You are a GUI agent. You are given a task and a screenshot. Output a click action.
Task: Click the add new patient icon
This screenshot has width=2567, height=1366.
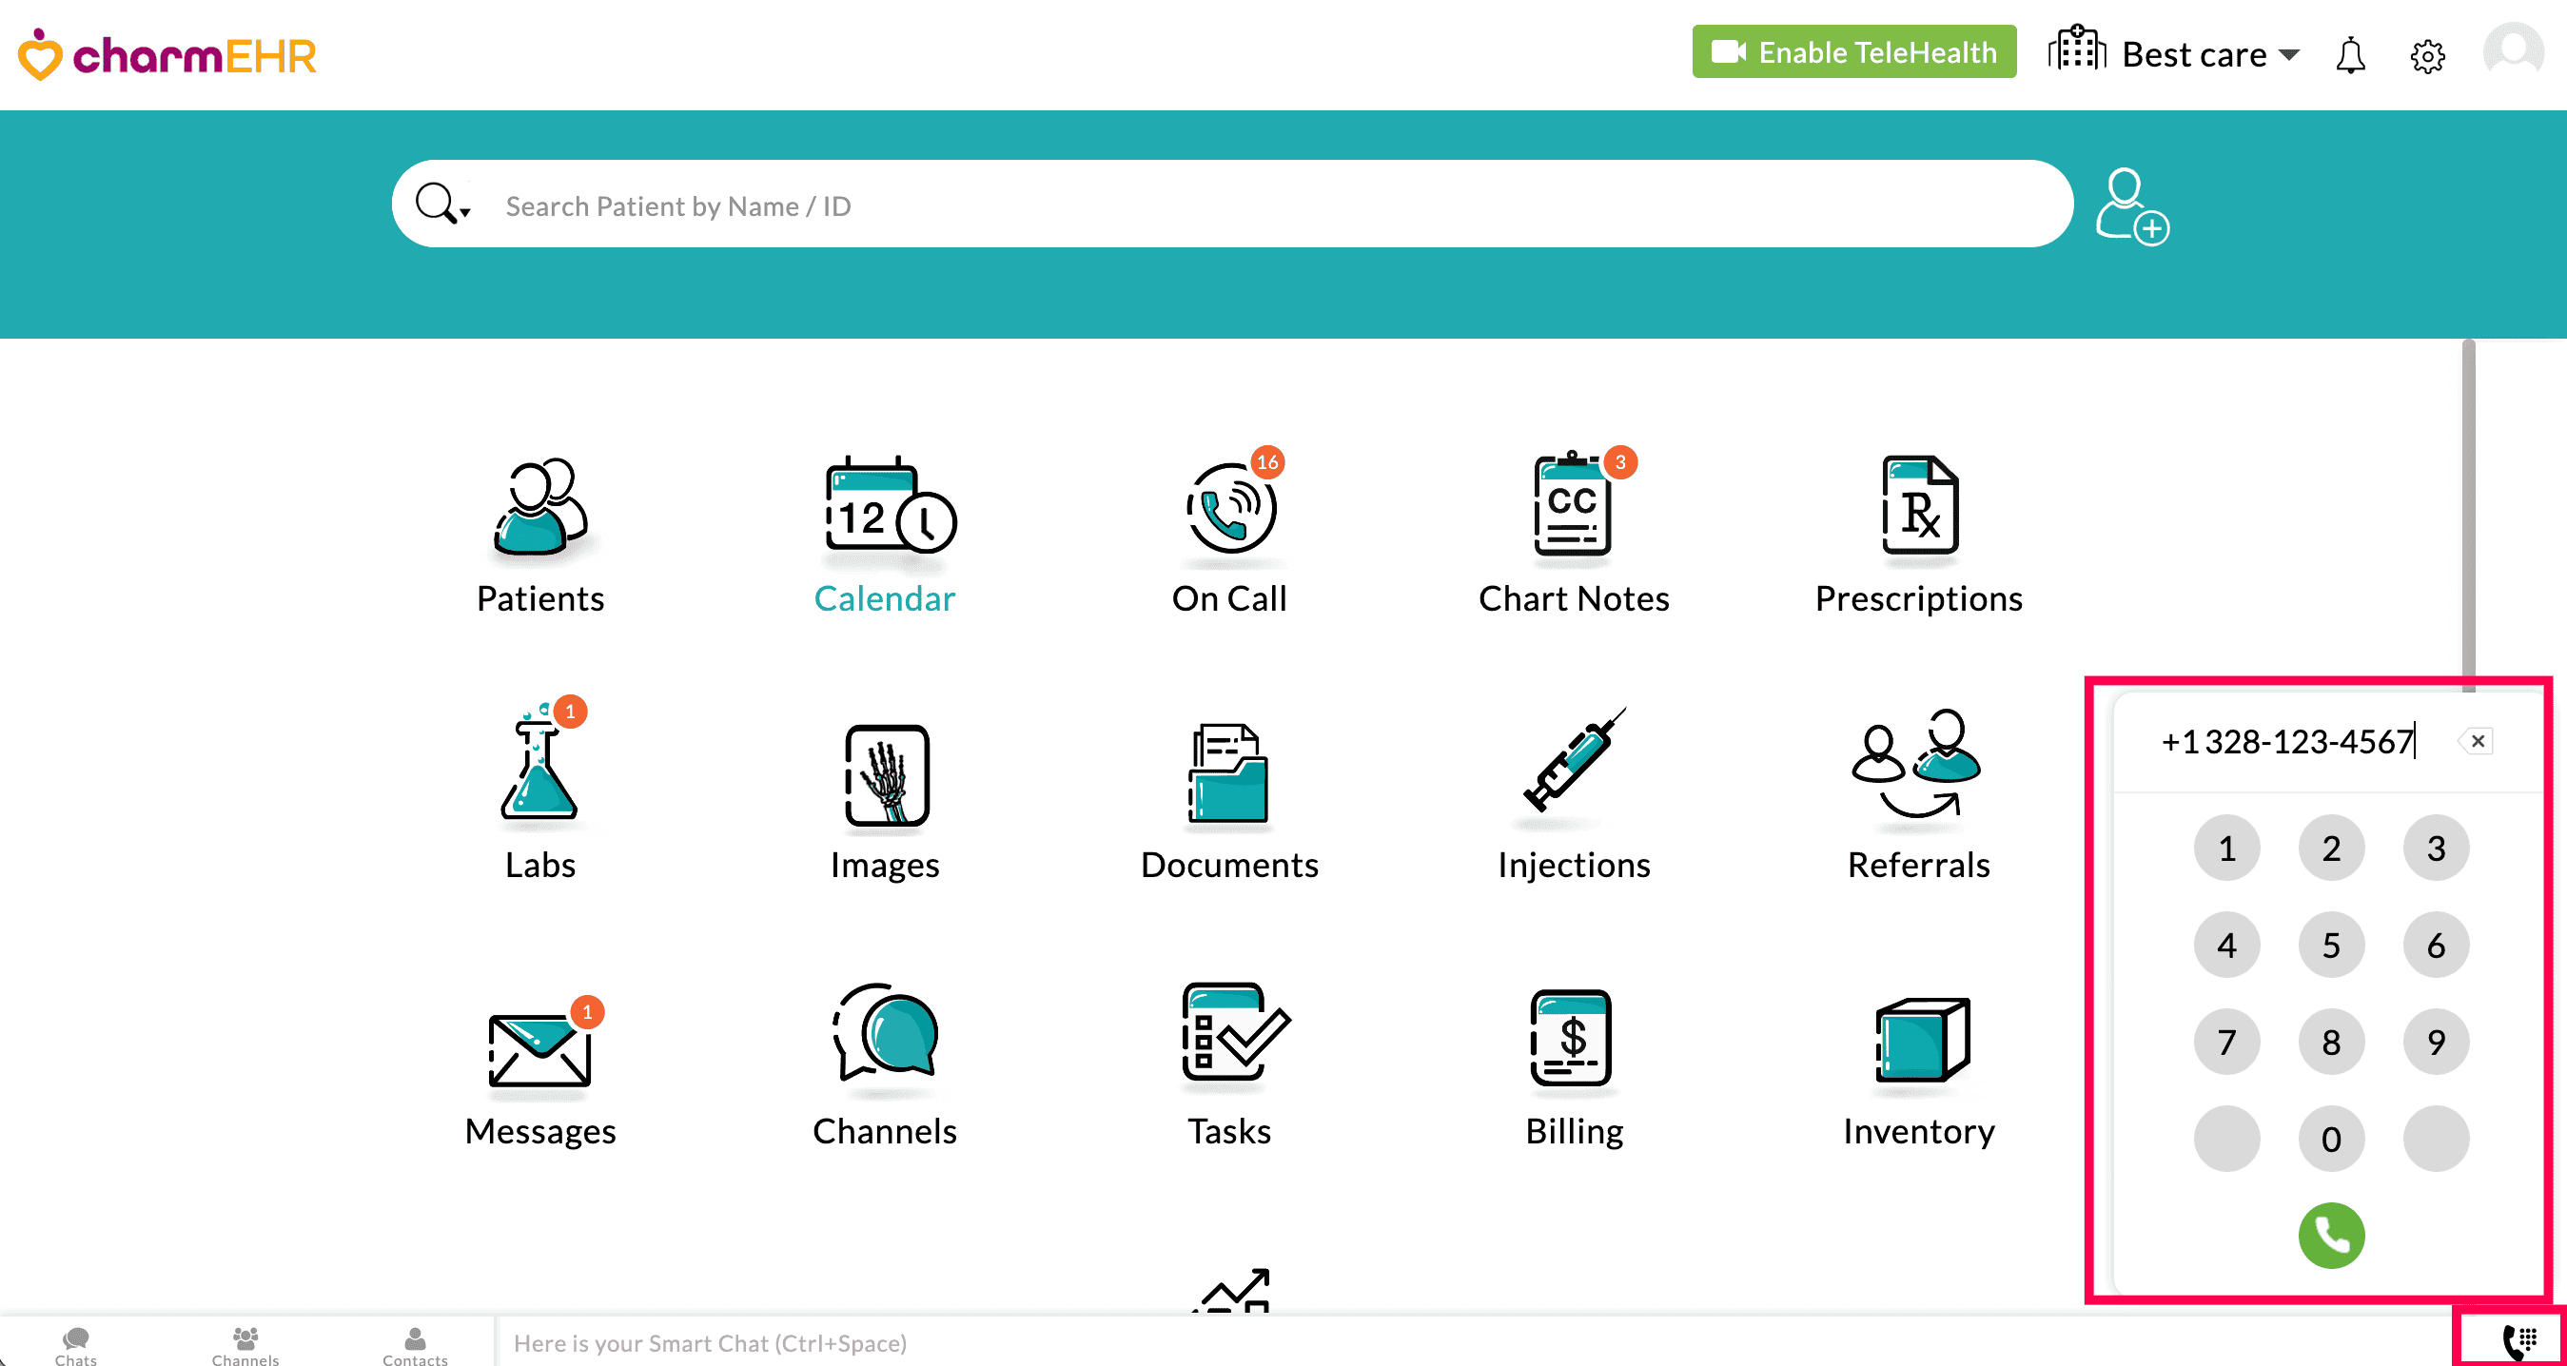click(x=2130, y=206)
